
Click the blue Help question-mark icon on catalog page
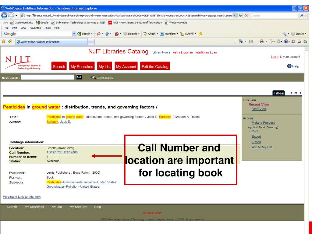pos(289,66)
